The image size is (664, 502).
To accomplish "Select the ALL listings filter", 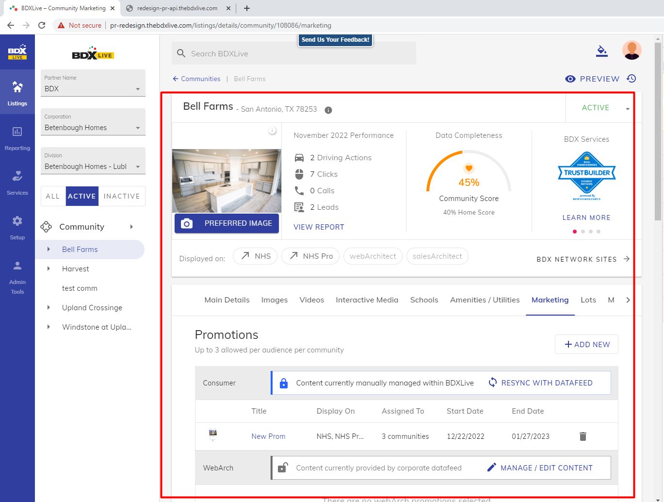I will [x=53, y=196].
